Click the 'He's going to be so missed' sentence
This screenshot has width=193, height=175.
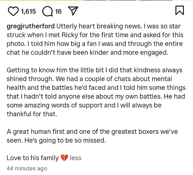point(65,140)
